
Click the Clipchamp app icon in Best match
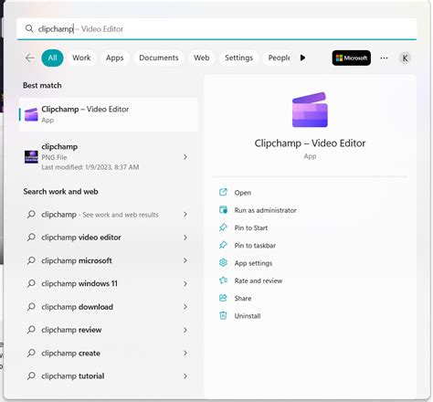31,114
